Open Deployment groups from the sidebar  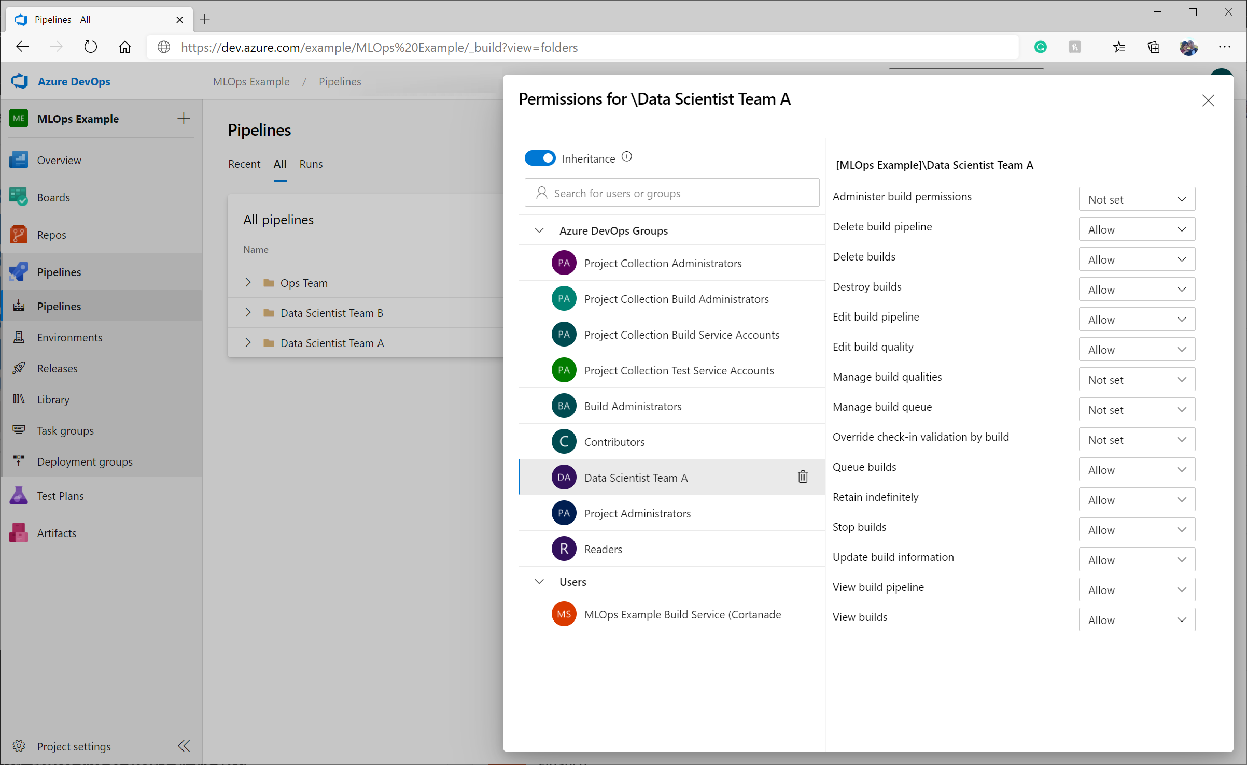[102, 461]
